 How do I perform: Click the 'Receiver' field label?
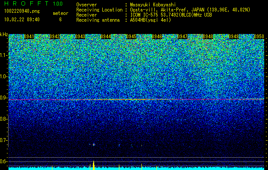click(x=86, y=15)
